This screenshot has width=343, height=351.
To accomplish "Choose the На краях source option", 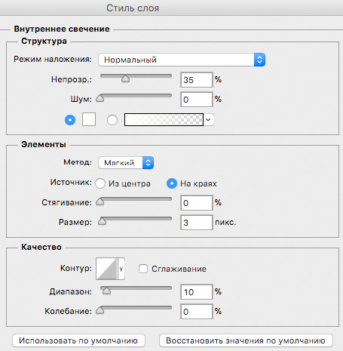I will (x=172, y=183).
